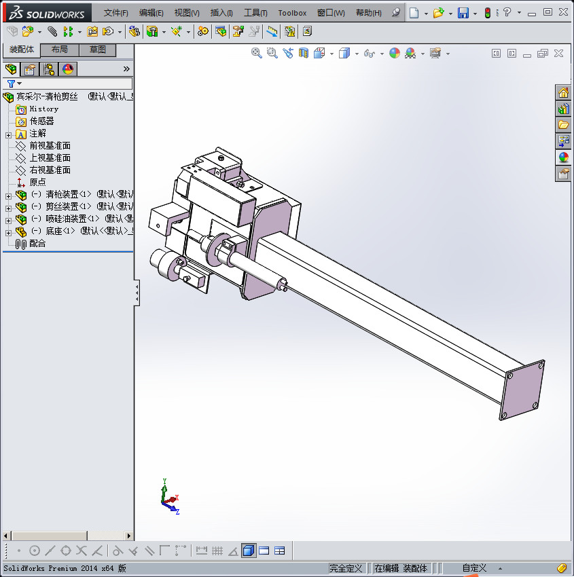Open the File Explorer task pane icon
The width and height of the screenshot is (574, 577).
click(x=563, y=125)
